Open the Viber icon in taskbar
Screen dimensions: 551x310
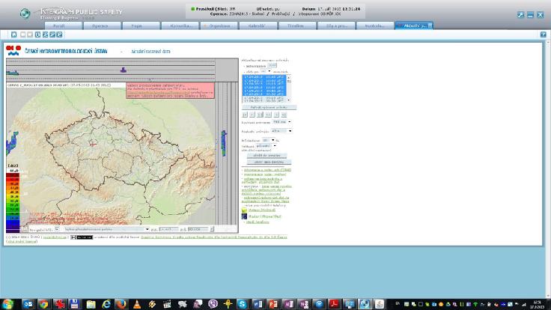click(213, 304)
